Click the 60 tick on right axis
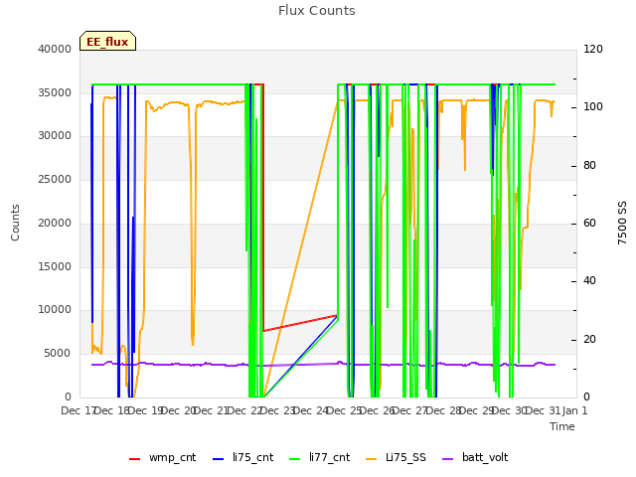This screenshot has height=477, width=636. pyautogui.click(x=589, y=223)
